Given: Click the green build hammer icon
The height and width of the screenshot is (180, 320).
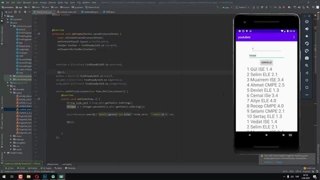Looking at the screenshot, I should pyautogui.click(x=218, y=7).
